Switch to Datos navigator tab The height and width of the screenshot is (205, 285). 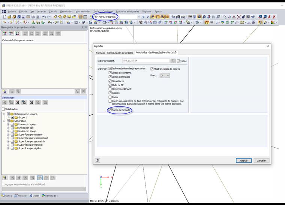click(7, 196)
